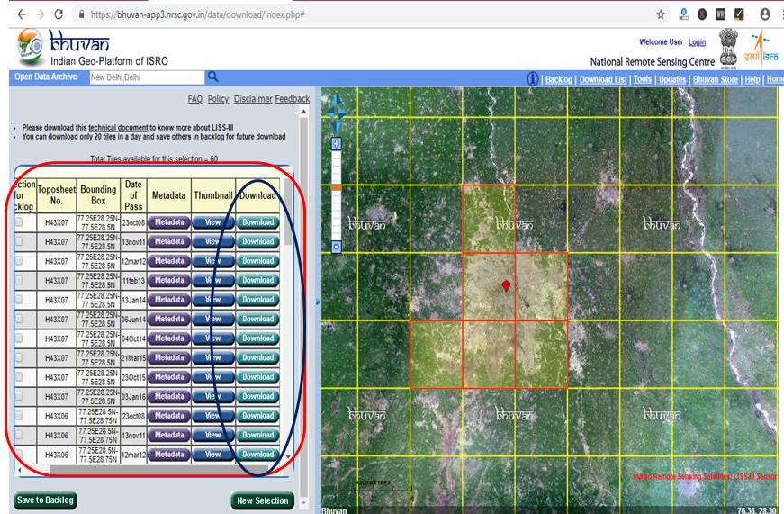Open Updates menu link

click(672, 79)
